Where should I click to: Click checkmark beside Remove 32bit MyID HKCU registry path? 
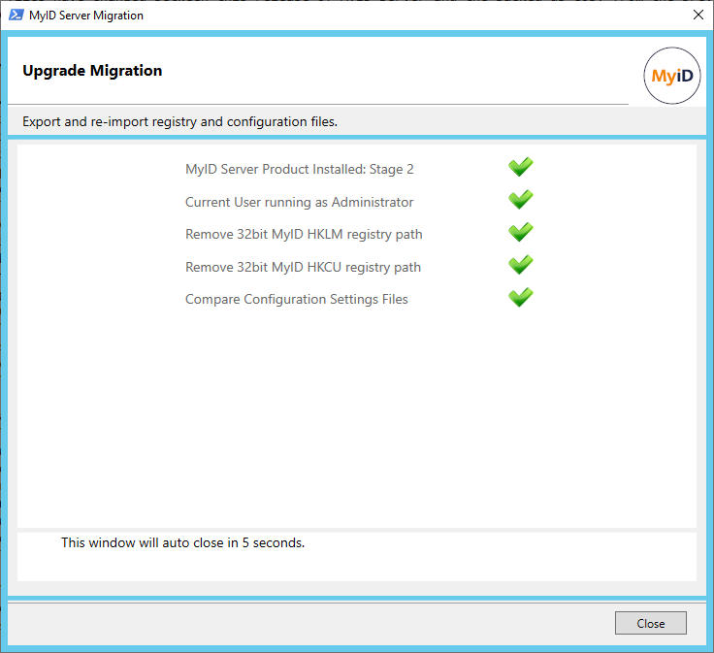(x=521, y=265)
